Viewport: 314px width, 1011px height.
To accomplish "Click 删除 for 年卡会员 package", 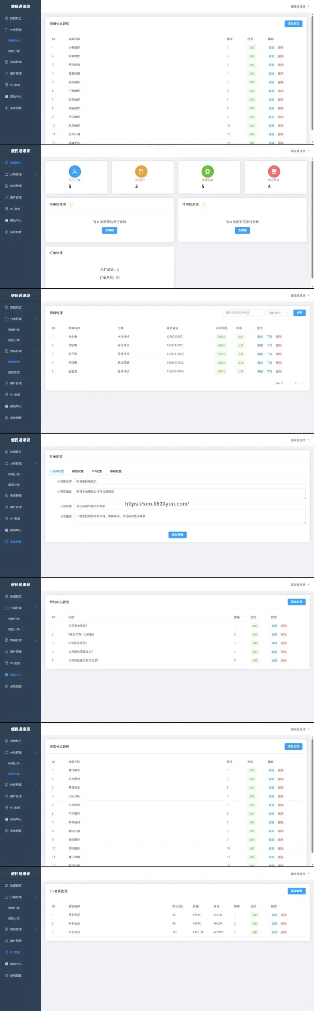I will (x=284, y=932).
